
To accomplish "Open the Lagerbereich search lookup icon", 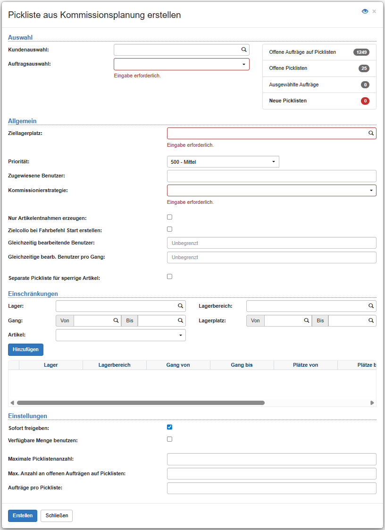I will pos(370,306).
